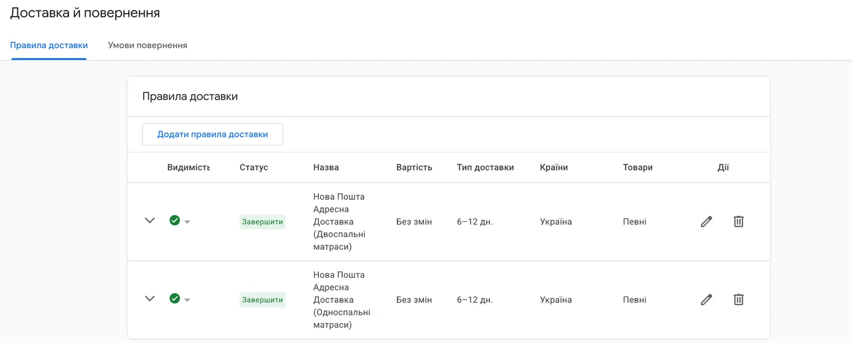852x343 pixels.
Task: Switch to Правила доставки tab
Action: point(49,45)
